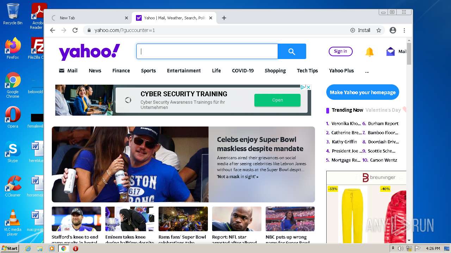Click Make Yahoo your homepage button

pyautogui.click(x=363, y=92)
